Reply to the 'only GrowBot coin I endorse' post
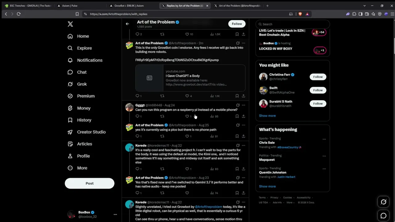Viewport: 395px width, 222px height. click(137, 96)
